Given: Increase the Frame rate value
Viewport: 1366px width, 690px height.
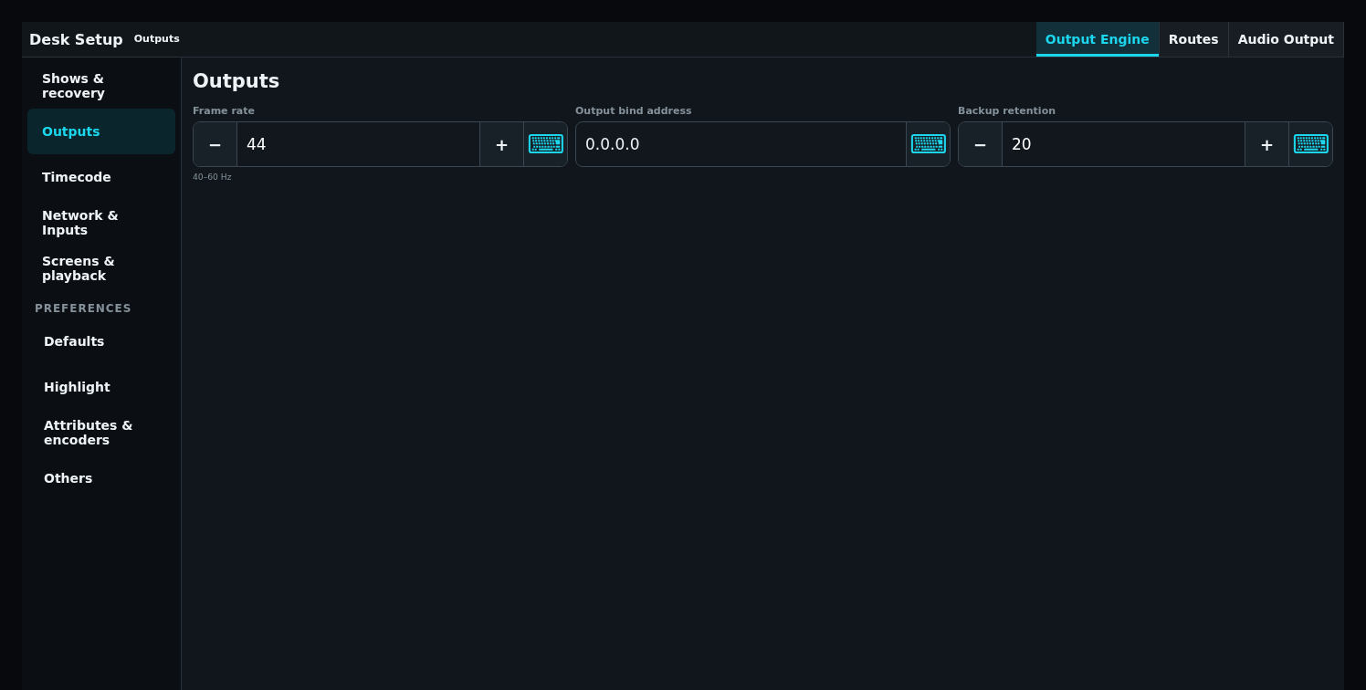Looking at the screenshot, I should click(x=501, y=144).
